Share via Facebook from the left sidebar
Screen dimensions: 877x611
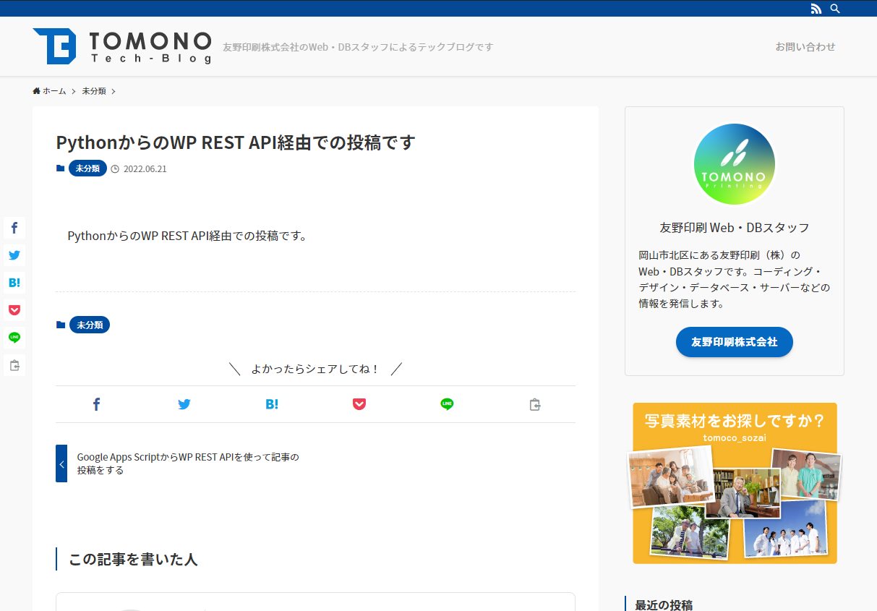(x=14, y=227)
